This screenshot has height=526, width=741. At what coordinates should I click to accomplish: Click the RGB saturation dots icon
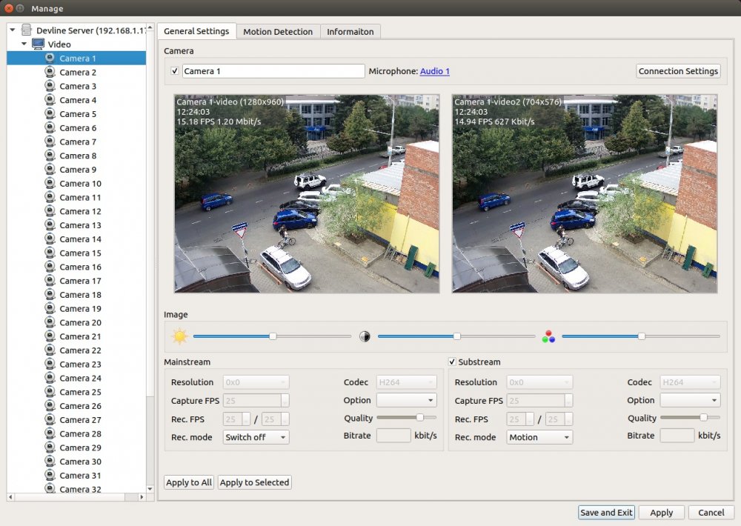(x=548, y=336)
